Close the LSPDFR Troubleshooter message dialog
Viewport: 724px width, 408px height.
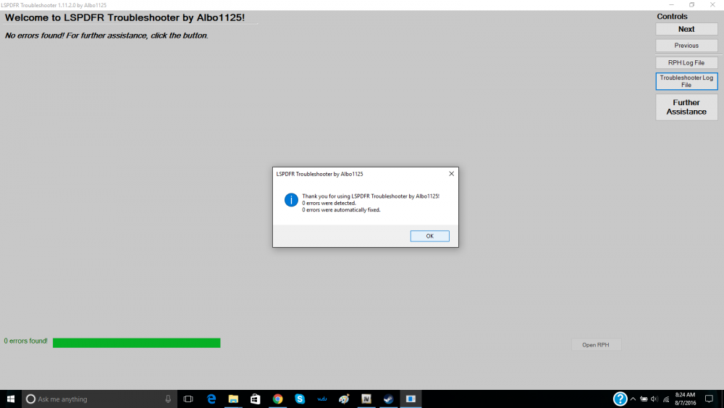coord(451,174)
